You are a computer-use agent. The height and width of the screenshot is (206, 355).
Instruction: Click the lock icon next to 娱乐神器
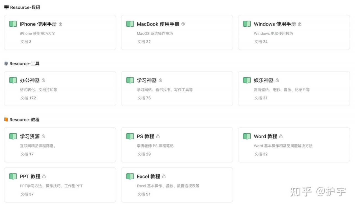click(277, 80)
